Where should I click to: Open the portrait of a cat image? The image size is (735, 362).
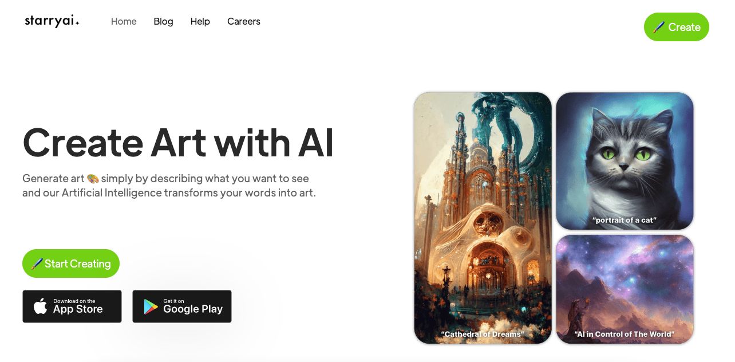coord(625,161)
